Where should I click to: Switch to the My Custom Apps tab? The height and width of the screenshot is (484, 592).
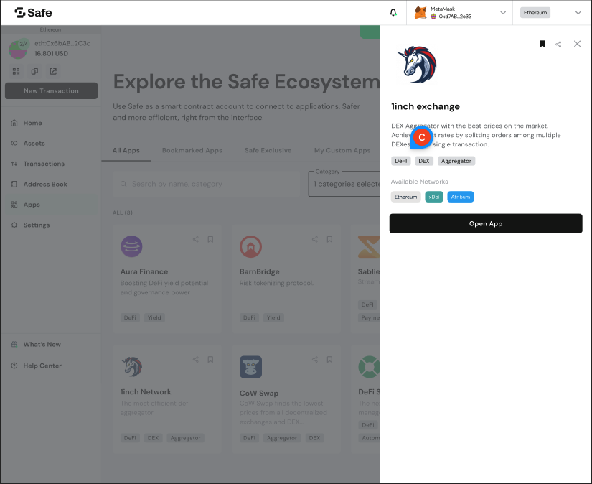point(343,150)
